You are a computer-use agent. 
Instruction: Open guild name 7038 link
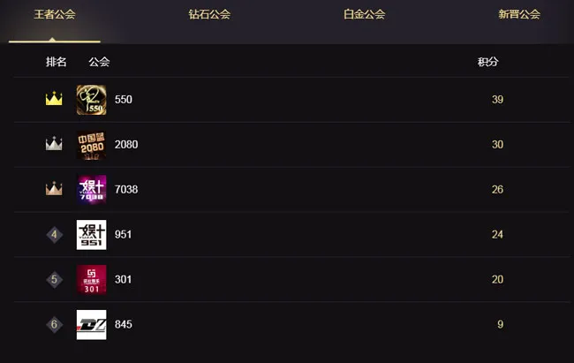point(126,189)
